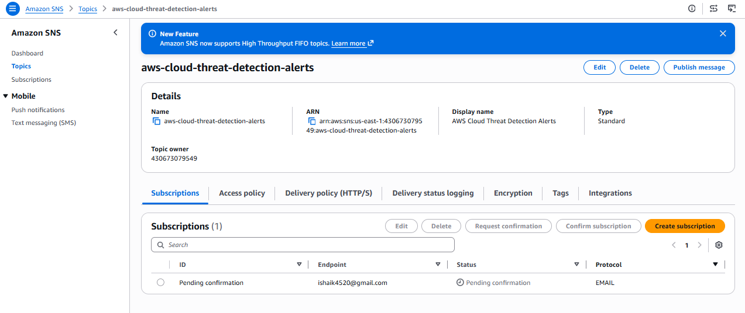Click the subscriptions Edit button
Screen dimensions: 745x313
tap(401, 226)
